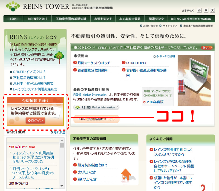
Task: Open the サイトマップ link
Action: tap(170, 26)
